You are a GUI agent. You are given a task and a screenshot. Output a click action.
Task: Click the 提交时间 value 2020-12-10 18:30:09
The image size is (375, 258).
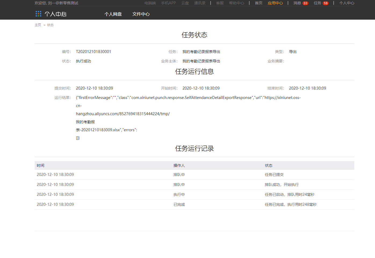(x=95, y=88)
